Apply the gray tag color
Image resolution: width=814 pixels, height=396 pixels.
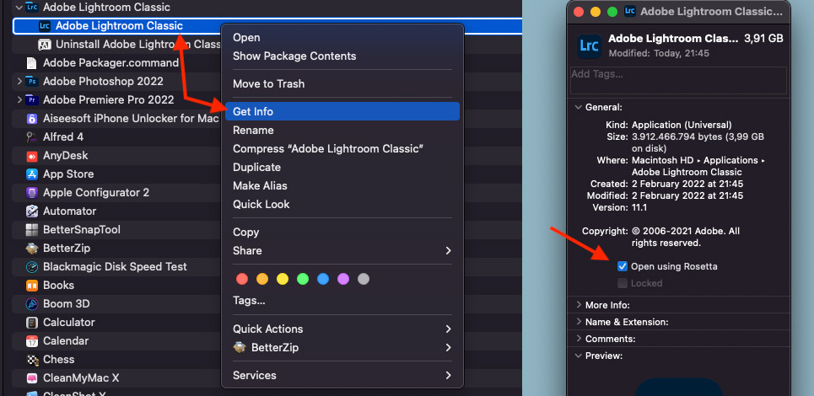pos(364,280)
